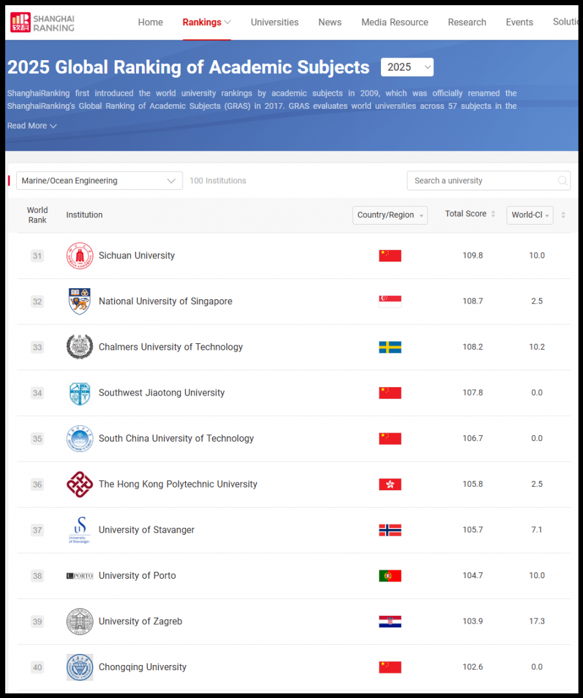The image size is (583, 698).
Task: Open the World-Cl indicator dropdown
Action: tap(530, 215)
